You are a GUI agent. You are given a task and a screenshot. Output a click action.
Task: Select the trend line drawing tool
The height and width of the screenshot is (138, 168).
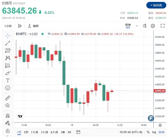click(x=8, y=43)
